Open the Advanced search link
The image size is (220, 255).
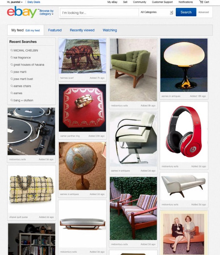[204, 12]
